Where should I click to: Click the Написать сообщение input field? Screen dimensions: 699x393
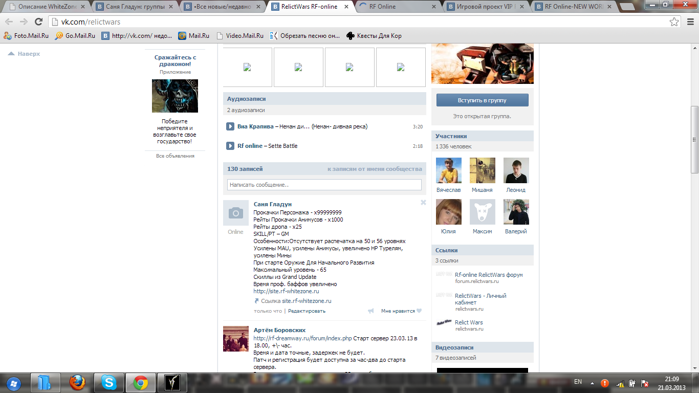[x=324, y=185]
